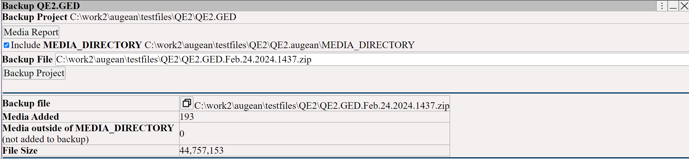Focus the Backup File path input field
The height and width of the screenshot is (159, 689).
pyautogui.click(x=372, y=59)
